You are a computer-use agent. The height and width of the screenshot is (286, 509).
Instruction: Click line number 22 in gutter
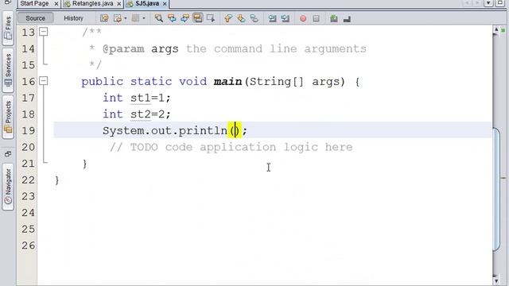(29, 180)
